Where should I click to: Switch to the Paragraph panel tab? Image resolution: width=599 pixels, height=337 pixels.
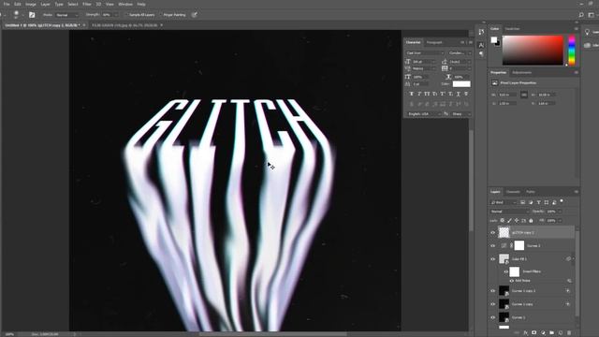point(434,42)
